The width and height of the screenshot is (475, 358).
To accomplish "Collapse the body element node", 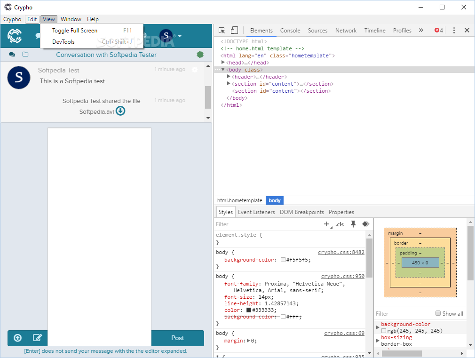I will click(x=223, y=70).
